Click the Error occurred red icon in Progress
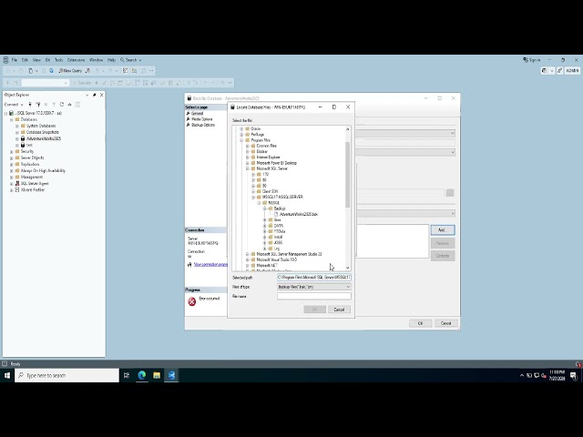 point(192,301)
